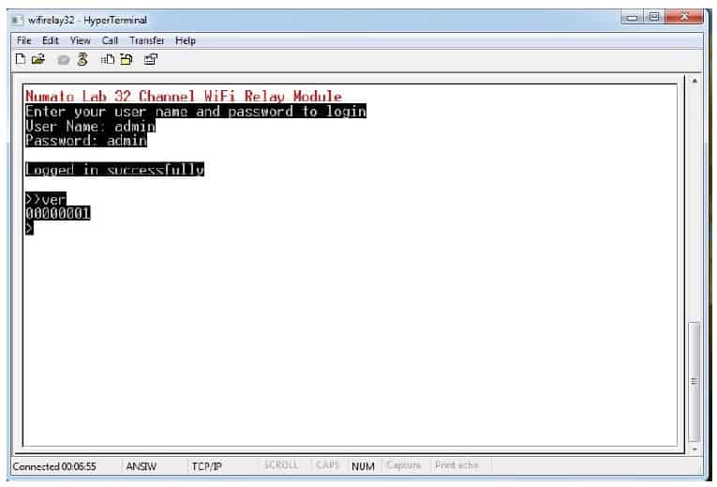Open the Call menu
The height and width of the screenshot is (487, 717).
pyautogui.click(x=110, y=40)
